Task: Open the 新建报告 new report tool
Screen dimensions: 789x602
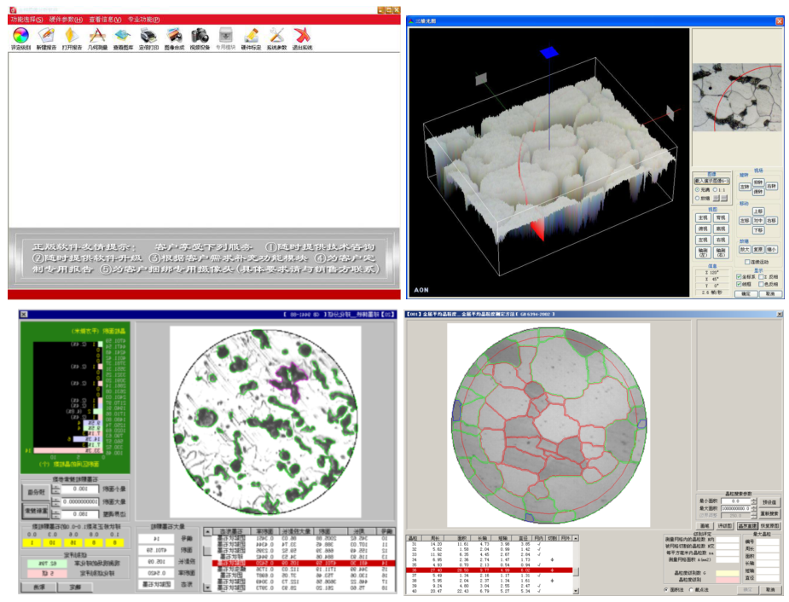Action: point(46,36)
